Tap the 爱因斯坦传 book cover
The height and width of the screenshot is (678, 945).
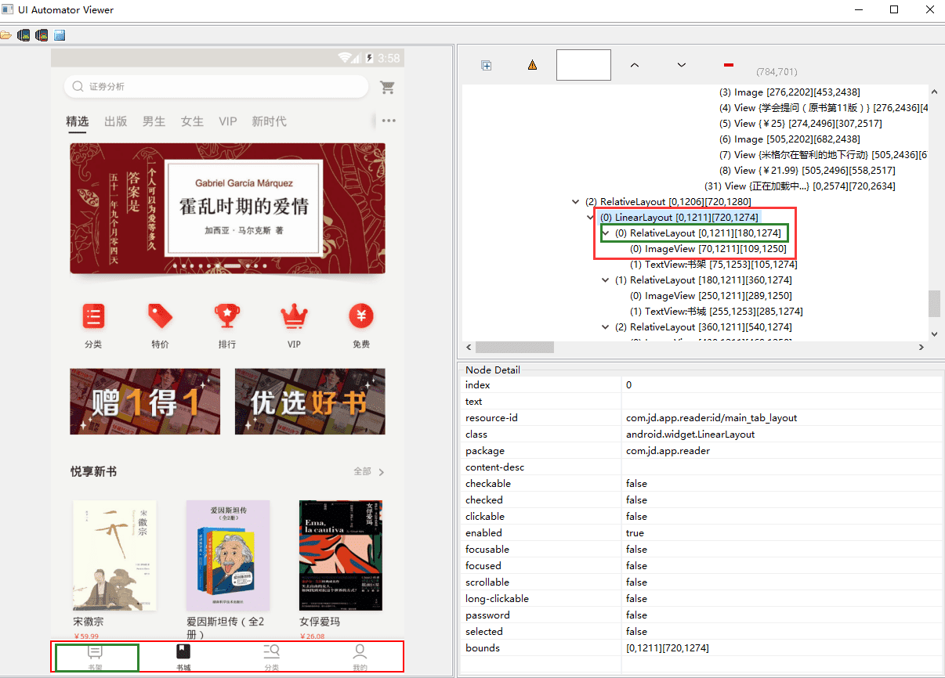[228, 556]
